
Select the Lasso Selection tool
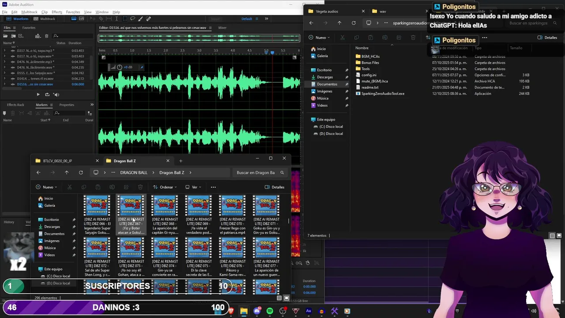pyautogui.click(x=132, y=19)
